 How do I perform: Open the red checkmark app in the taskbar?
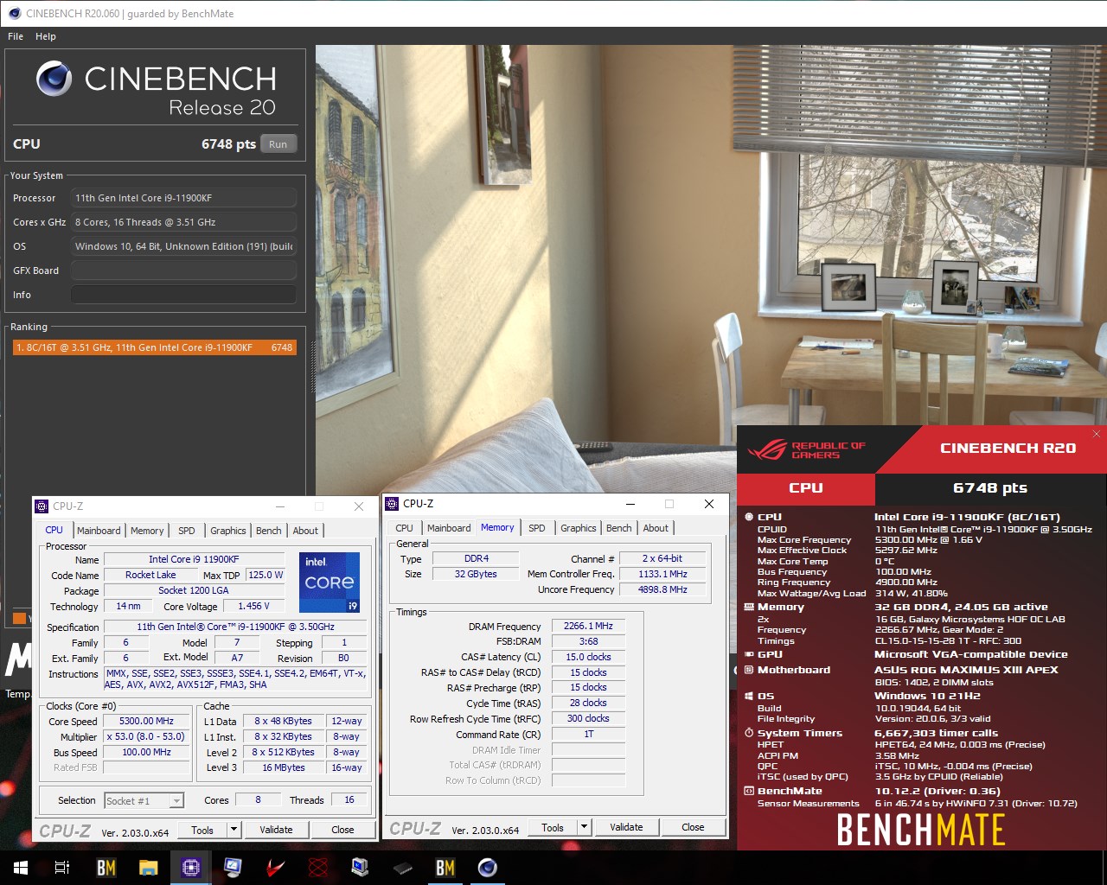click(275, 867)
